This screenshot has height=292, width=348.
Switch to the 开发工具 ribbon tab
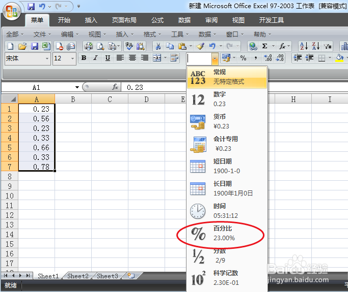[271, 20]
